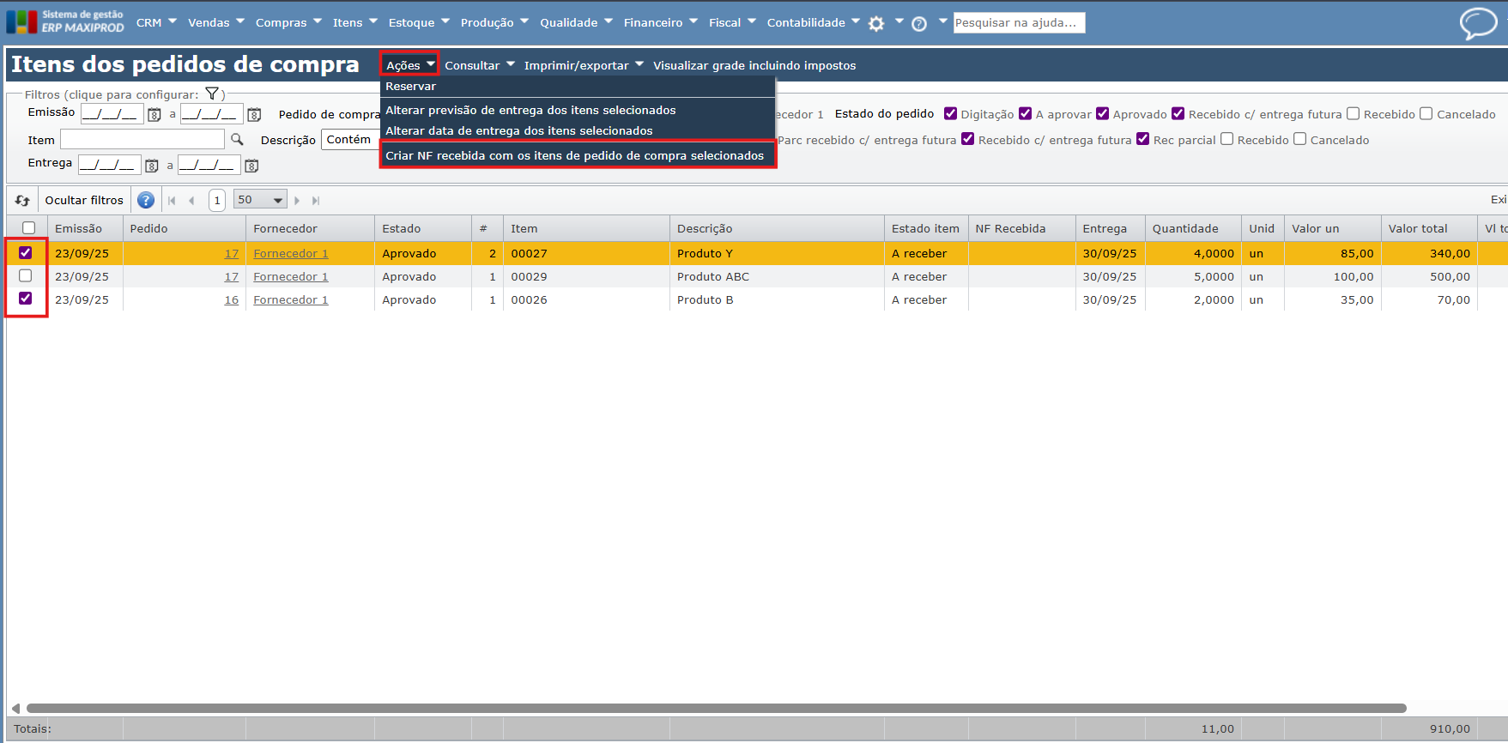Click the ERP MaxiProd logo

pyautogui.click(x=65, y=21)
